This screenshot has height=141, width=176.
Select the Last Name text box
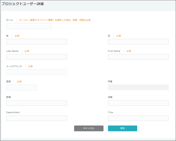point(36,57)
